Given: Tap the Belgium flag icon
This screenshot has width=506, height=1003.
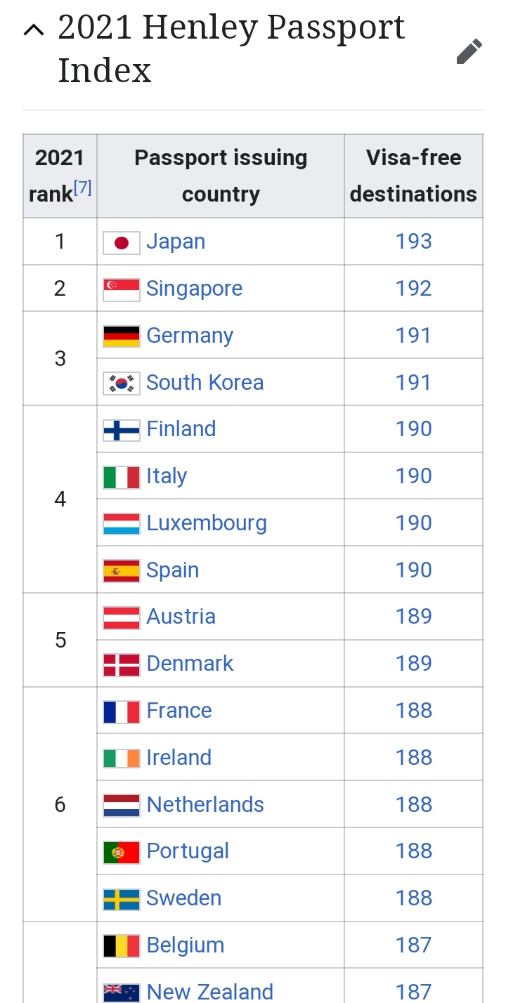Looking at the screenshot, I should [122, 946].
